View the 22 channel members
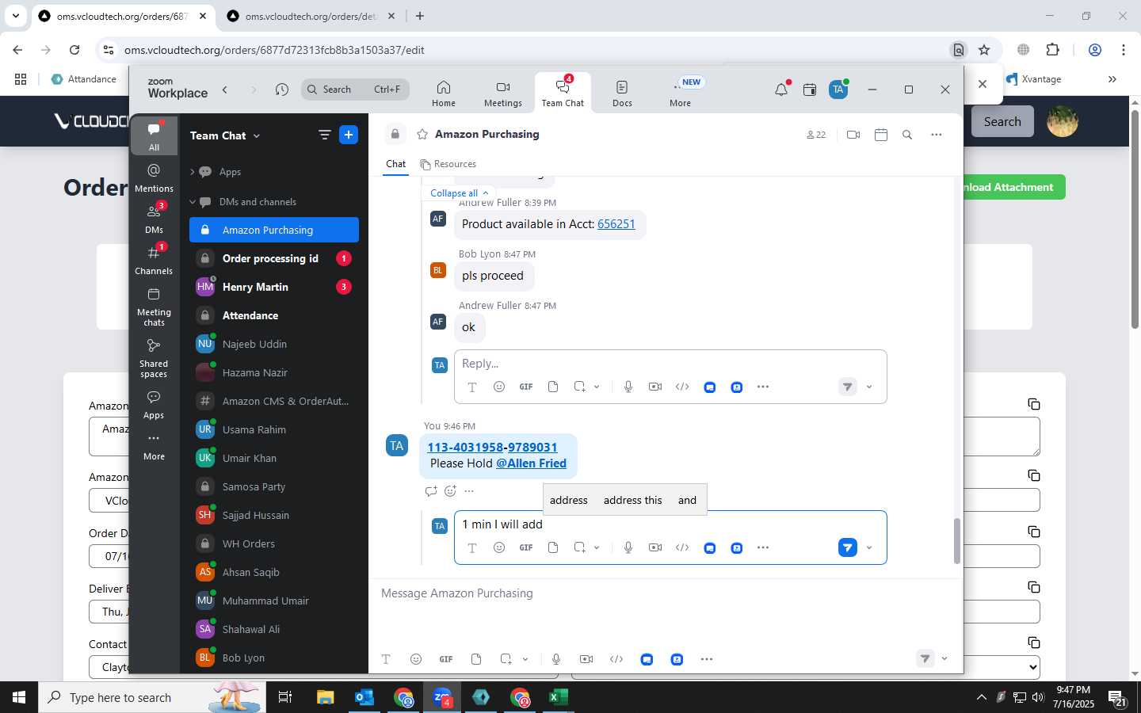 [x=816, y=135]
